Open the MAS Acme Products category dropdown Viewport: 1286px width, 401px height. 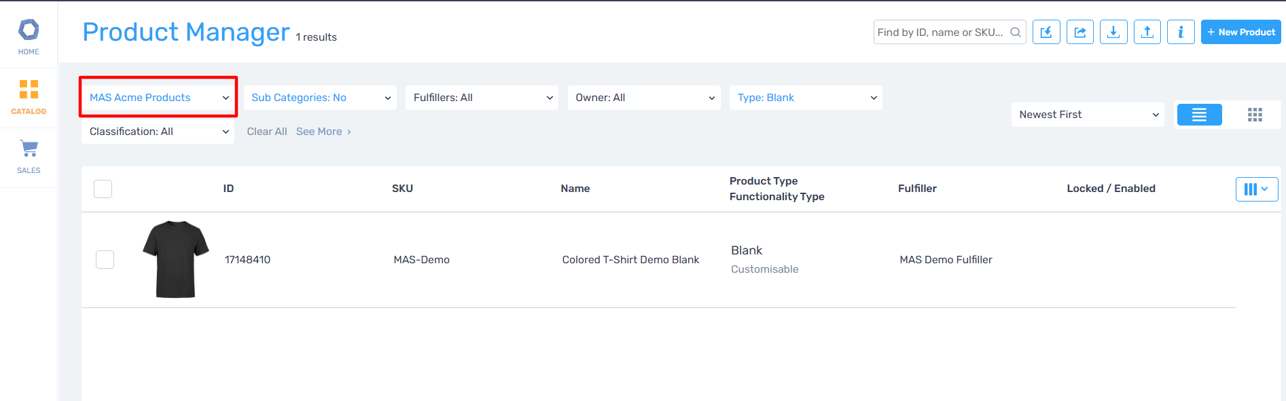point(158,98)
